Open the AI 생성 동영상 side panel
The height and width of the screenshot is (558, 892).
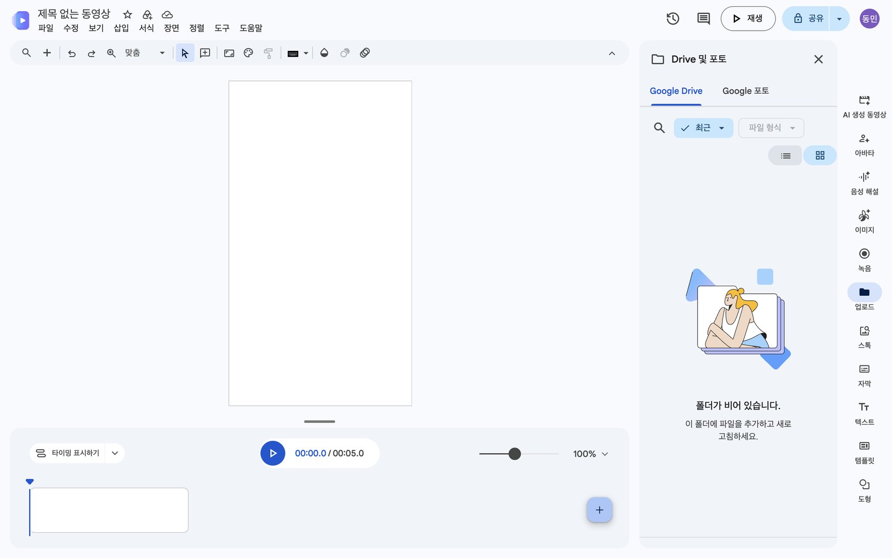point(864,106)
